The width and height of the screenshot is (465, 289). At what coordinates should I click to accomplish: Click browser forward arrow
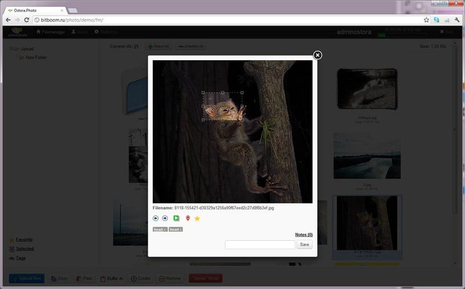pos(17,20)
